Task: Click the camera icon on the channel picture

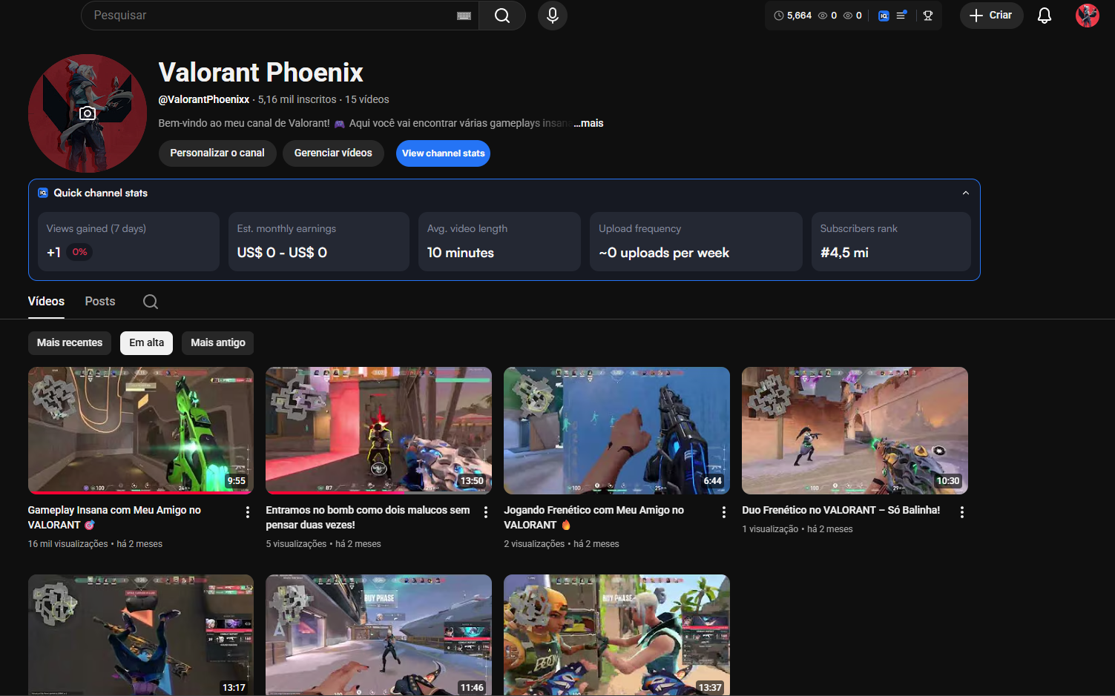Action: (x=88, y=113)
